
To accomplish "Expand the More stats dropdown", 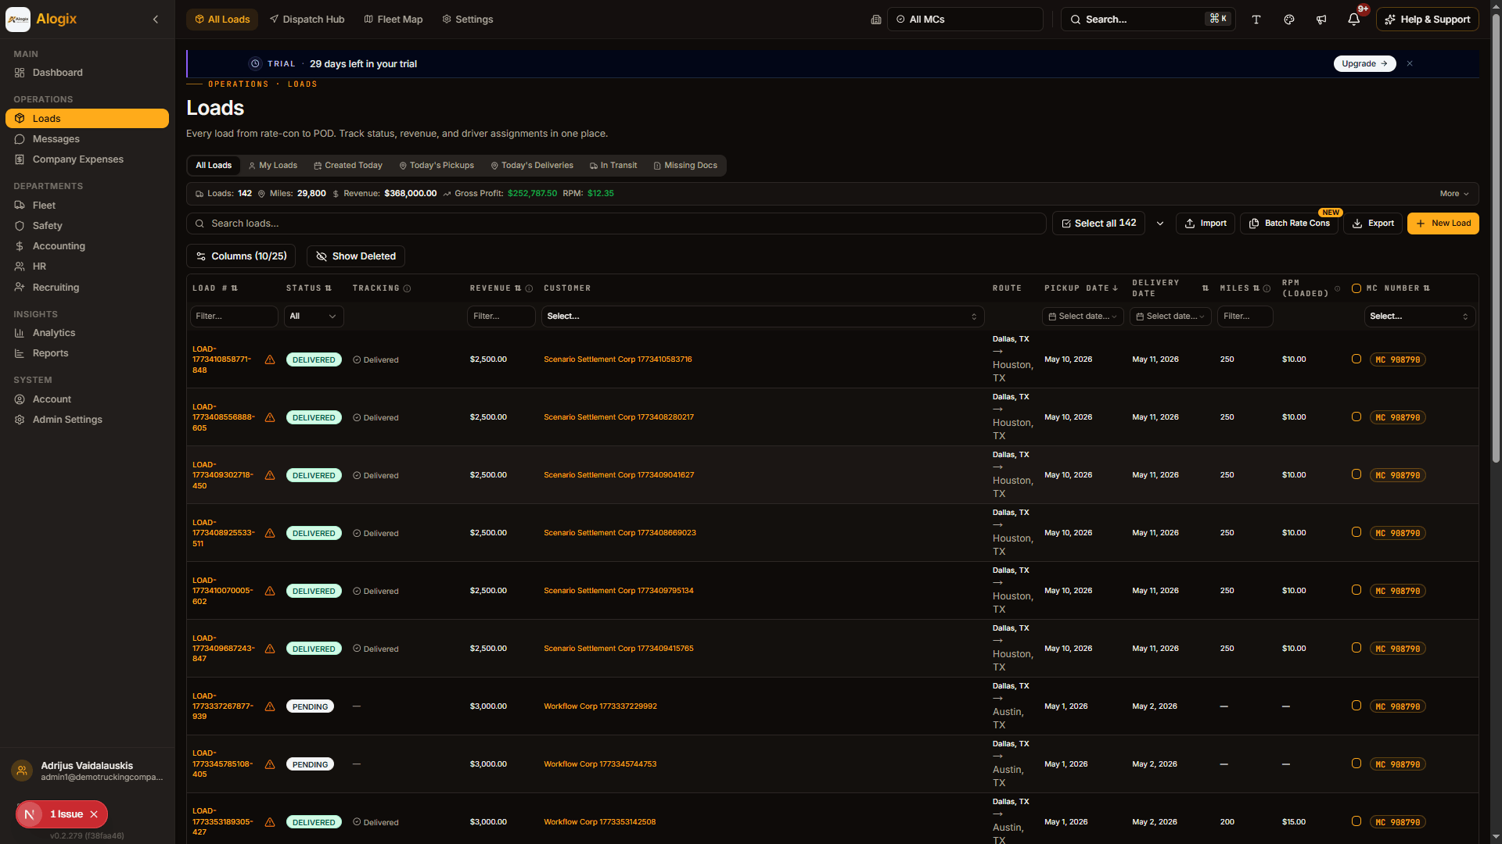I will [1454, 194].
